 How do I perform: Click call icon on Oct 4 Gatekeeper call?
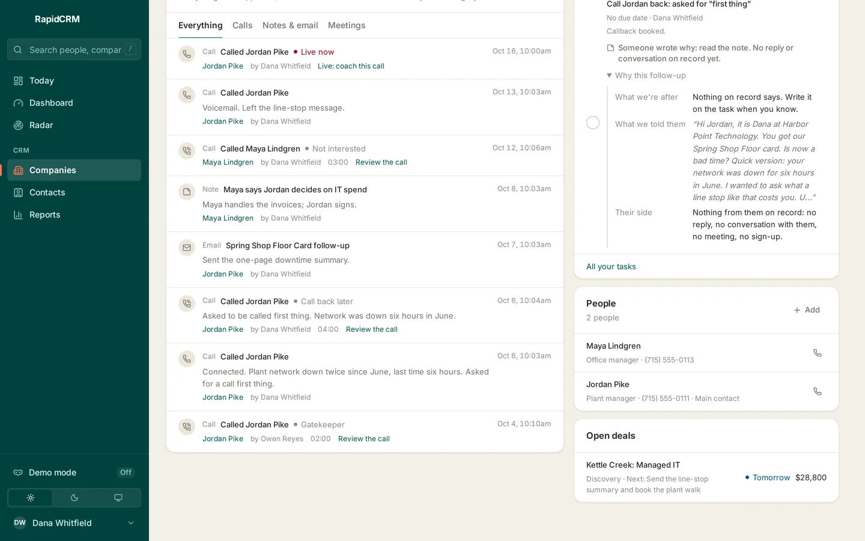pyautogui.click(x=187, y=427)
